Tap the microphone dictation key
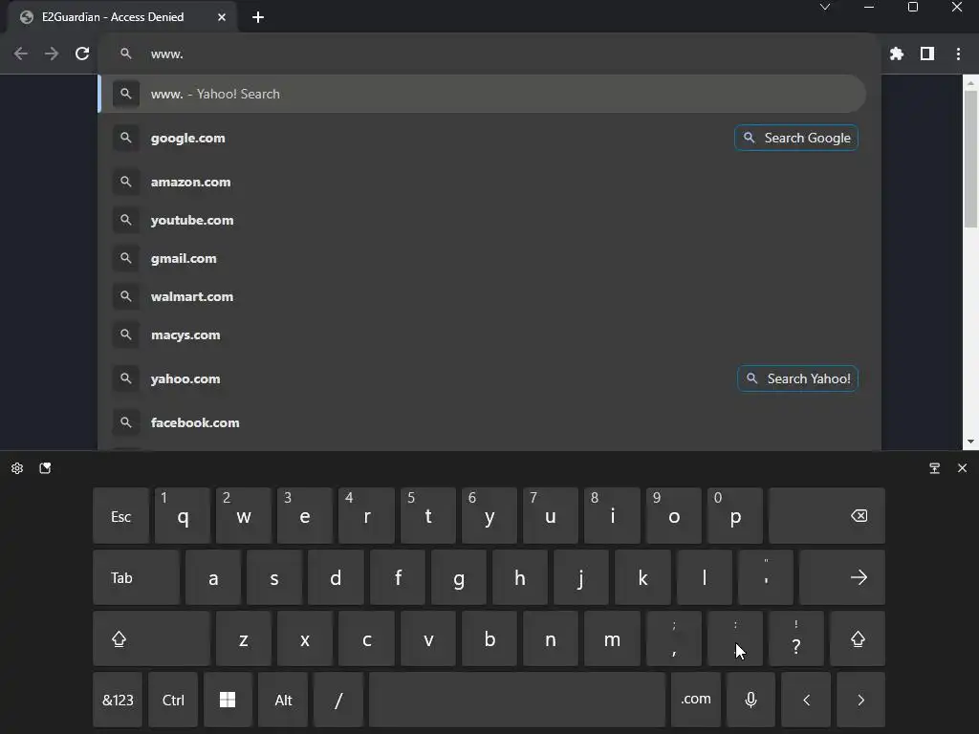The width and height of the screenshot is (979, 734). (751, 700)
